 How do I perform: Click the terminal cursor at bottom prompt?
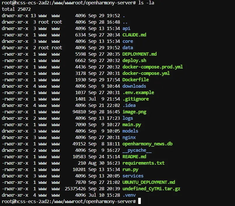pyautogui.click(x=140, y=201)
